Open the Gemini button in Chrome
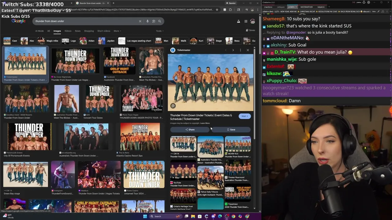The height and width of the screenshot is (220, 392). (x=231, y=3)
